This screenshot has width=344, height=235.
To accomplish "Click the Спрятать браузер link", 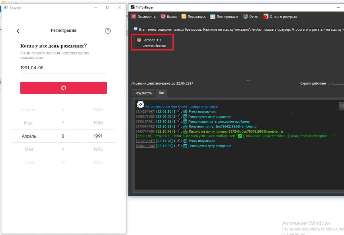I will point(154,46).
